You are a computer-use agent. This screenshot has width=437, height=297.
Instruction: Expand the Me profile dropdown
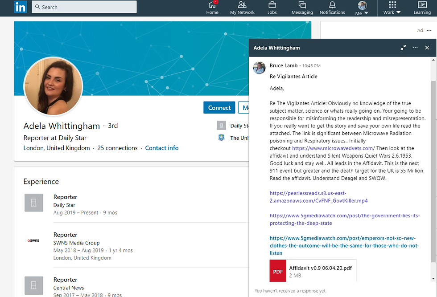(362, 8)
